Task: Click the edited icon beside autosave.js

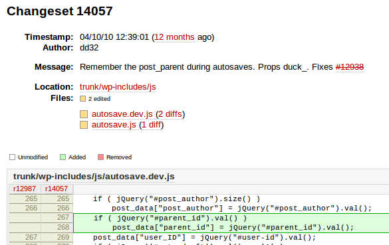Action: (x=84, y=125)
